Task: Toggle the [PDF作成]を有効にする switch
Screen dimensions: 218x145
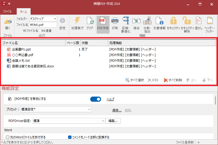Action: (96, 99)
